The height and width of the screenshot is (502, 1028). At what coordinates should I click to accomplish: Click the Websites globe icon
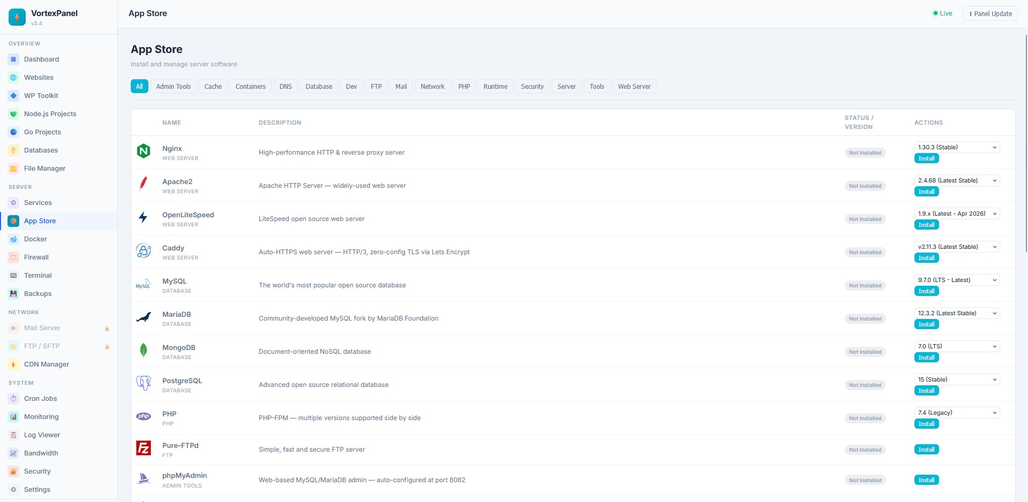pyautogui.click(x=14, y=78)
